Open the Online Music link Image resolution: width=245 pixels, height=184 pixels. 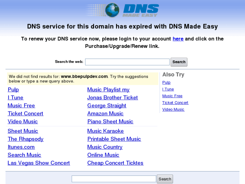[103, 155]
